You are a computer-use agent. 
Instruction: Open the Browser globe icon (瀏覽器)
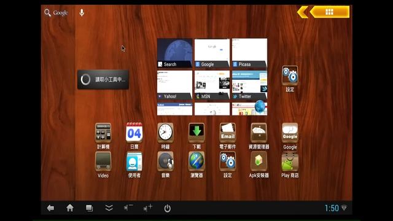pyautogui.click(x=196, y=161)
